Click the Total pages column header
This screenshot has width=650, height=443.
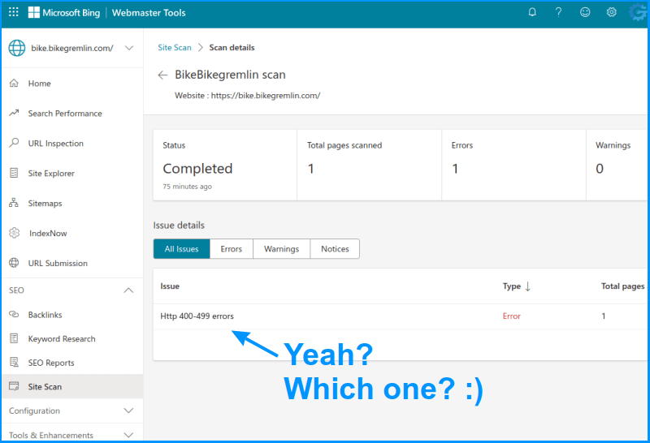(x=623, y=286)
